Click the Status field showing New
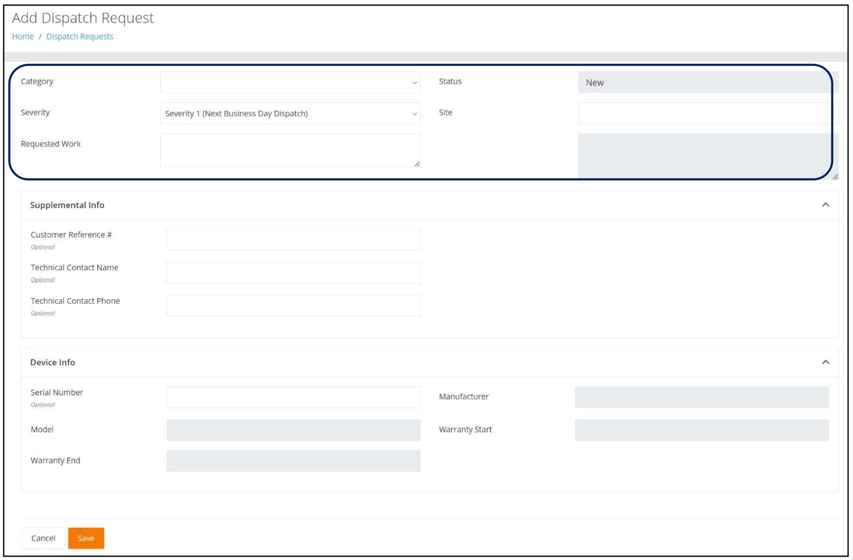This screenshot has width=853, height=560. tap(708, 82)
